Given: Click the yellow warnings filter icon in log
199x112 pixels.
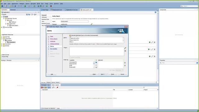Looking at the screenshot, I should (x=46, y=87).
